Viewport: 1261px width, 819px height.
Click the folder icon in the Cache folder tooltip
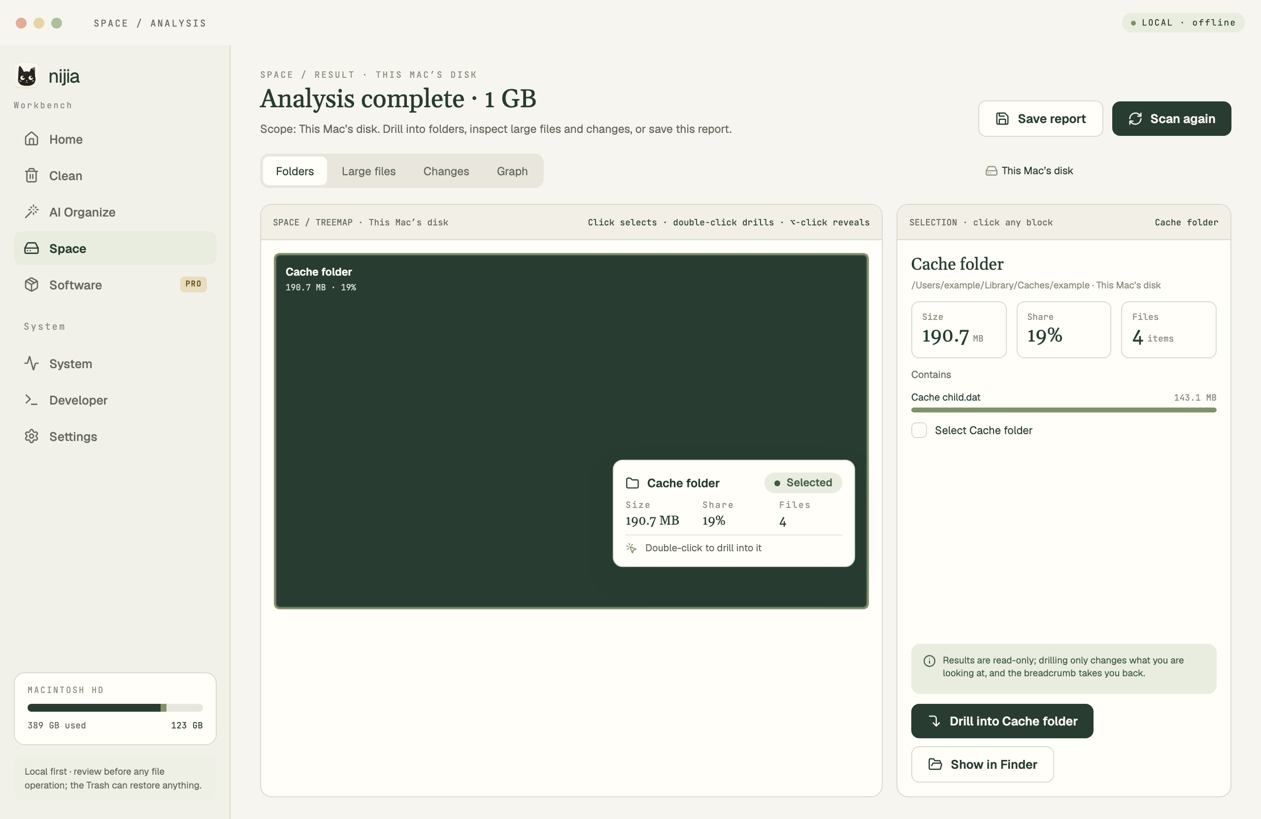[x=632, y=483]
